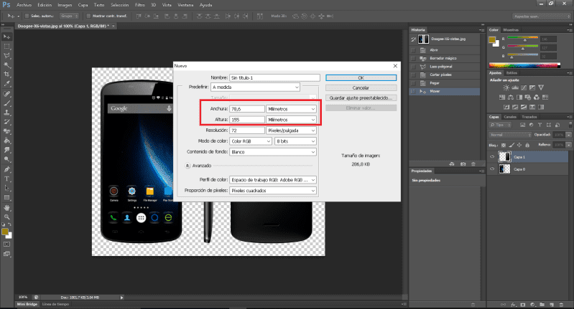574x309 pixels.
Task: Create new snapshot in History panel
Action: point(463,164)
